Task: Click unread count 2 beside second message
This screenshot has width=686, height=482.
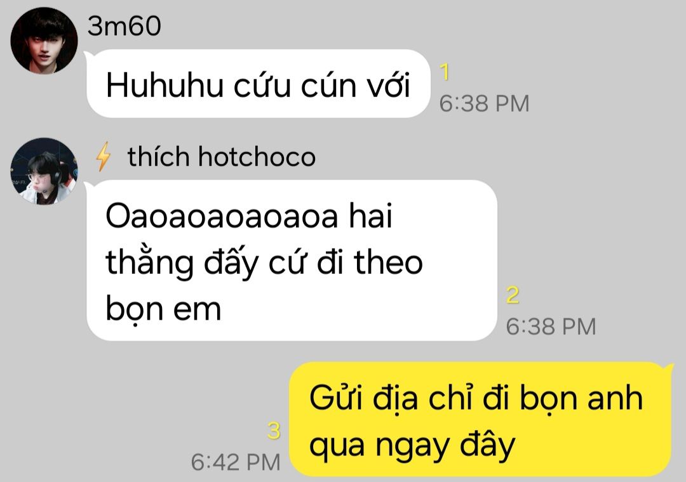Action: pyautogui.click(x=513, y=295)
